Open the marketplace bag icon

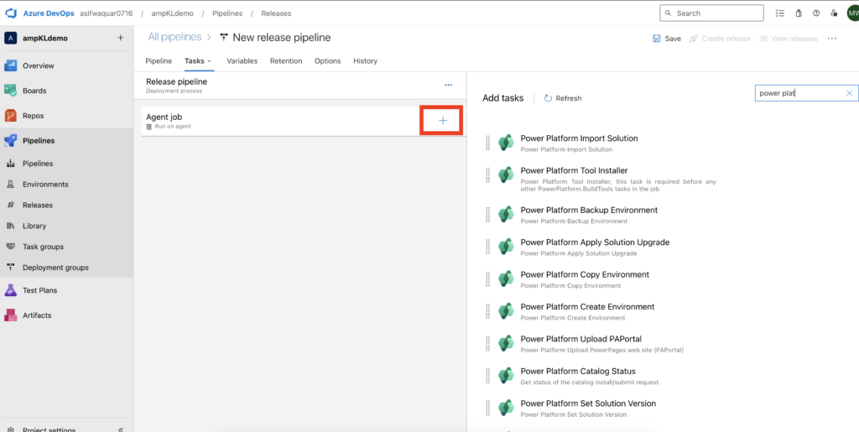point(799,13)
